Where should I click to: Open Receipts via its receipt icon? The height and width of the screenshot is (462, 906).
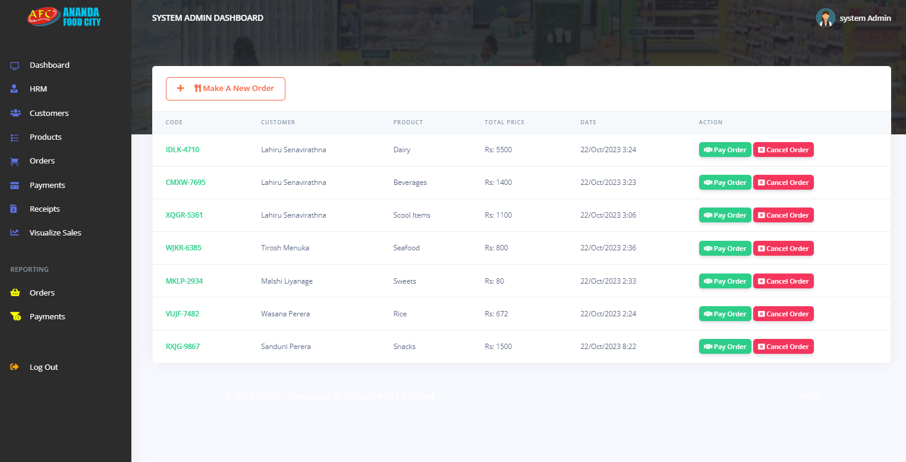pos(14,209)
